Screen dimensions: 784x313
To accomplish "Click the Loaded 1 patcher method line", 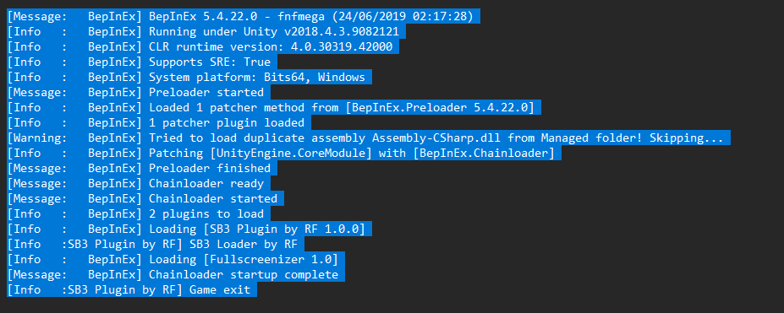I will (x=274, y=108).
